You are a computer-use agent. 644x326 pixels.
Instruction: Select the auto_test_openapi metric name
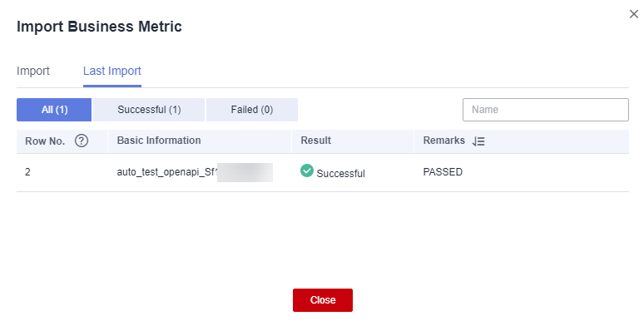click(x=195, y=172)
